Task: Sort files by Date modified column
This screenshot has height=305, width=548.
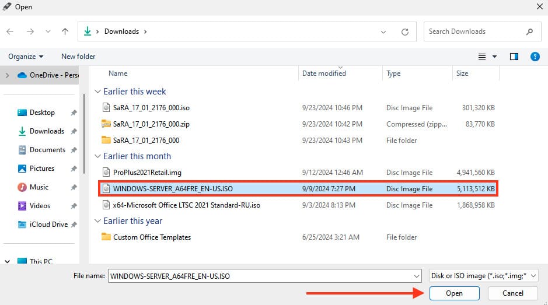Action: pyautogui.click(x=324, y=73)
